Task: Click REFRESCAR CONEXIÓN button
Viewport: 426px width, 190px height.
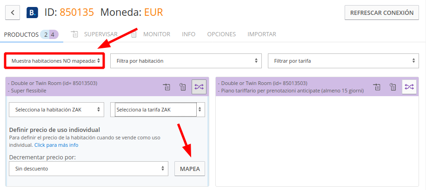Action: [x=382, y=13]
